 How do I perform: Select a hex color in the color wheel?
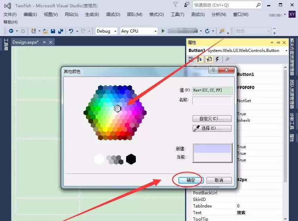[118, 108]
